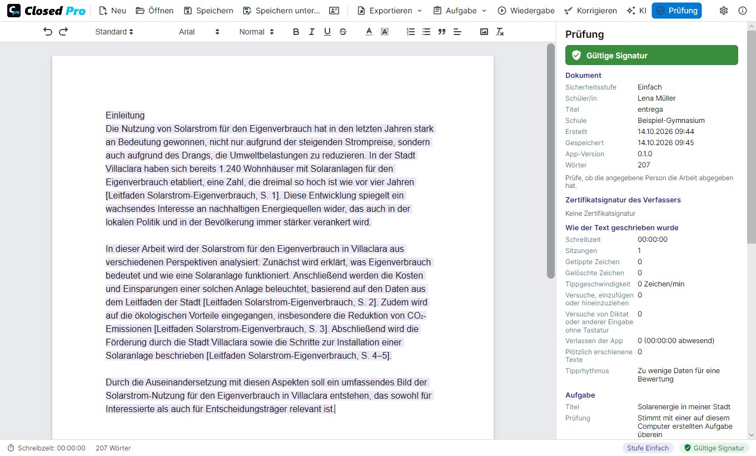Create a new document with Neu
The image size is (756, 456).
tap(112, 11)
